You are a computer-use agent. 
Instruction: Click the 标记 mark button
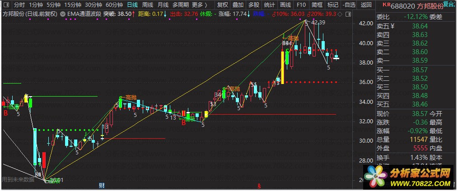[x=333, y=5]
